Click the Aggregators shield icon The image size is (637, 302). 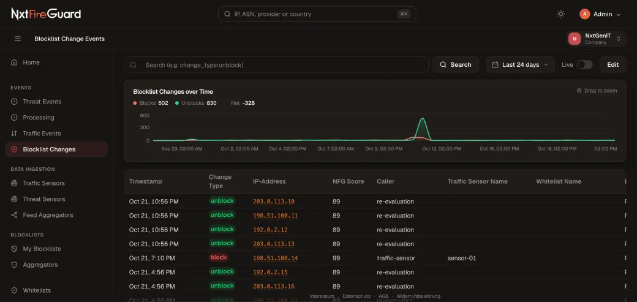pos(14,265)
